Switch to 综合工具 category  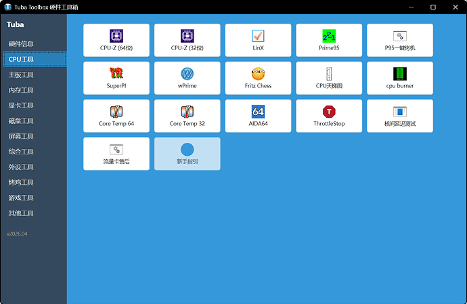[35, 152]
